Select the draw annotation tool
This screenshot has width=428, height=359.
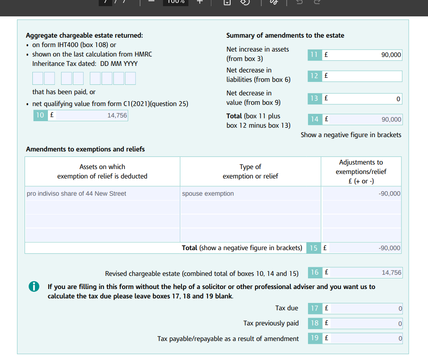tap(273, 2)
